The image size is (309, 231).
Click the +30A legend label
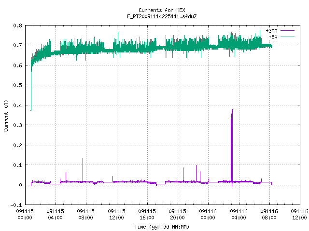271,31
